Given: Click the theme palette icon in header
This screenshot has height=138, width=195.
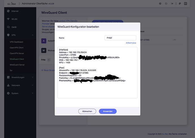Looking at the screenshot, I should coord(180,3).
